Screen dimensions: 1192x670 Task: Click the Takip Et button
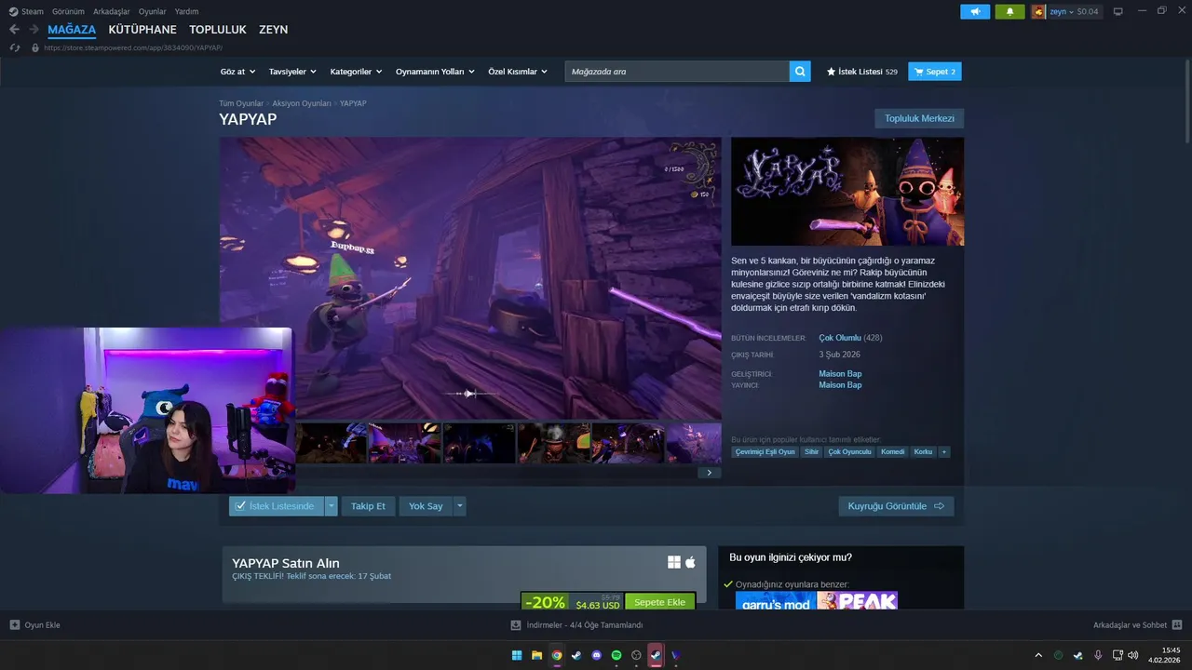point(368,506)
